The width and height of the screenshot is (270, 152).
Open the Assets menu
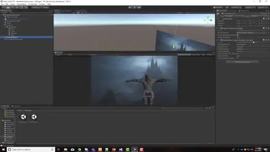13,4
